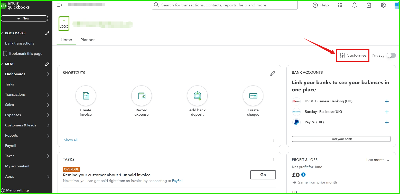Image resolution: width=400 pixels, height=194 pixels.
Task: Click the OVERDUE badge
Action: pyautogui.click(x=71, y=169)
